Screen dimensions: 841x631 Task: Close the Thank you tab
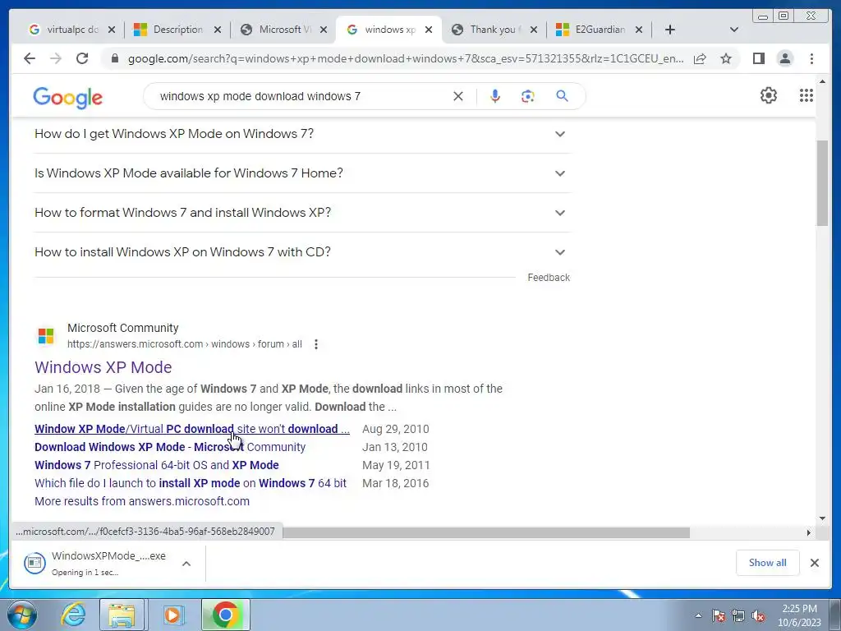(x=534, y=30)
